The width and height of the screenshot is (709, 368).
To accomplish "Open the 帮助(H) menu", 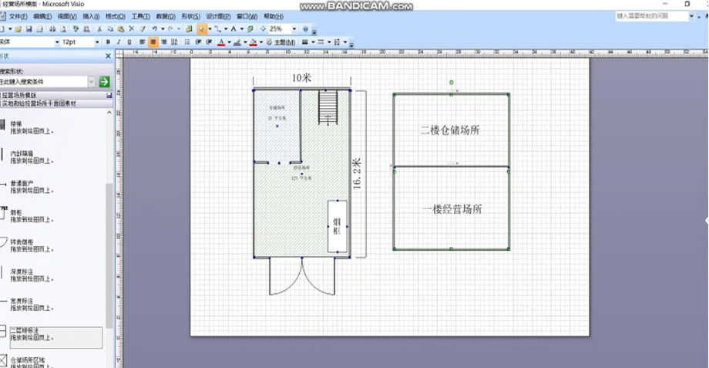I will 274,16.
